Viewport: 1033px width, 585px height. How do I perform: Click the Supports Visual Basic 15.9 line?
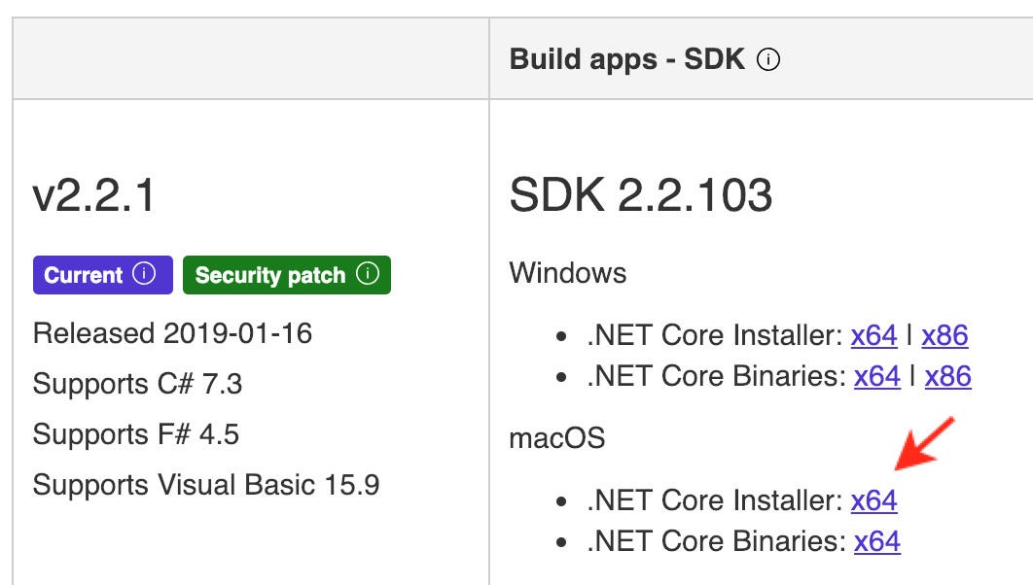click(205, 484)
